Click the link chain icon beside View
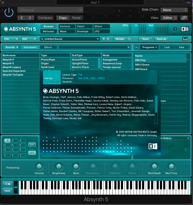Screen dimensions: 193x205 (184, 18)
